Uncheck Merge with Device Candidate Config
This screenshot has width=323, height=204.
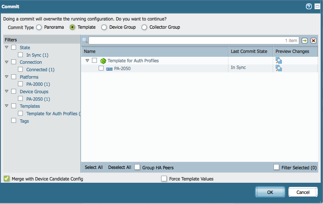pos(7,178)
